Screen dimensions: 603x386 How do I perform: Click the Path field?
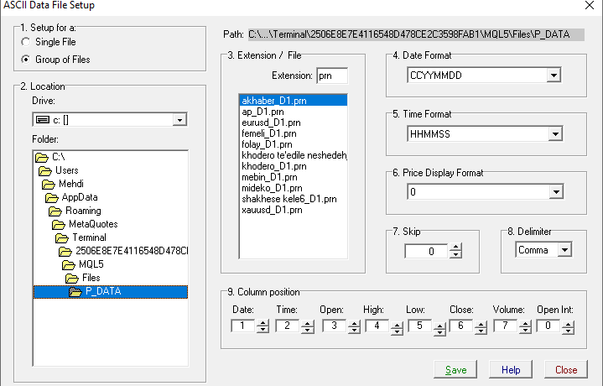[416, 34]
